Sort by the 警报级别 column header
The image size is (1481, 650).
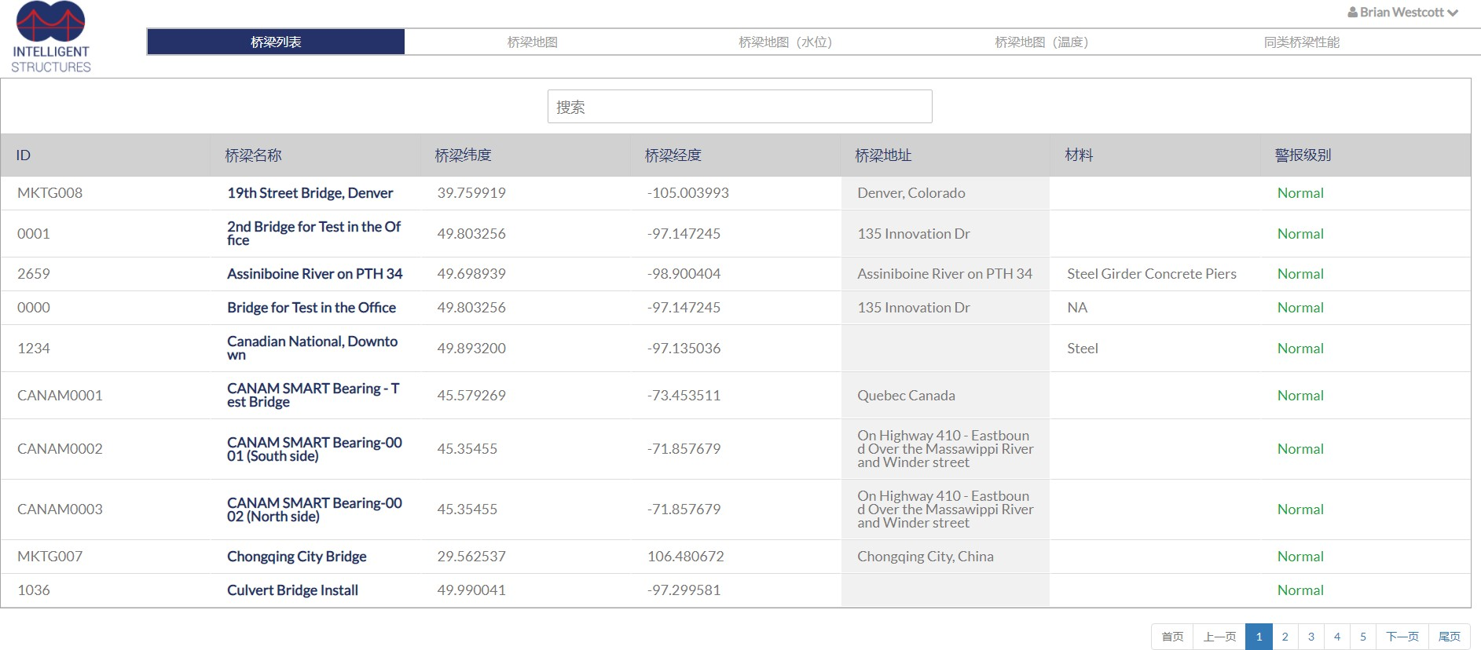[x=1303, y=155]
